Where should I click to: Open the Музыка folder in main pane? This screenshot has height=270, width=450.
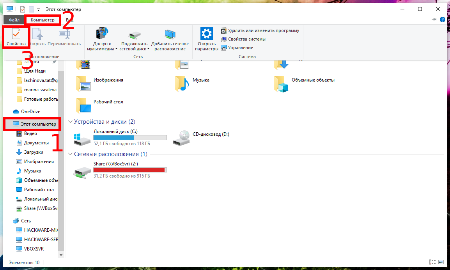[x=182, y=83]
